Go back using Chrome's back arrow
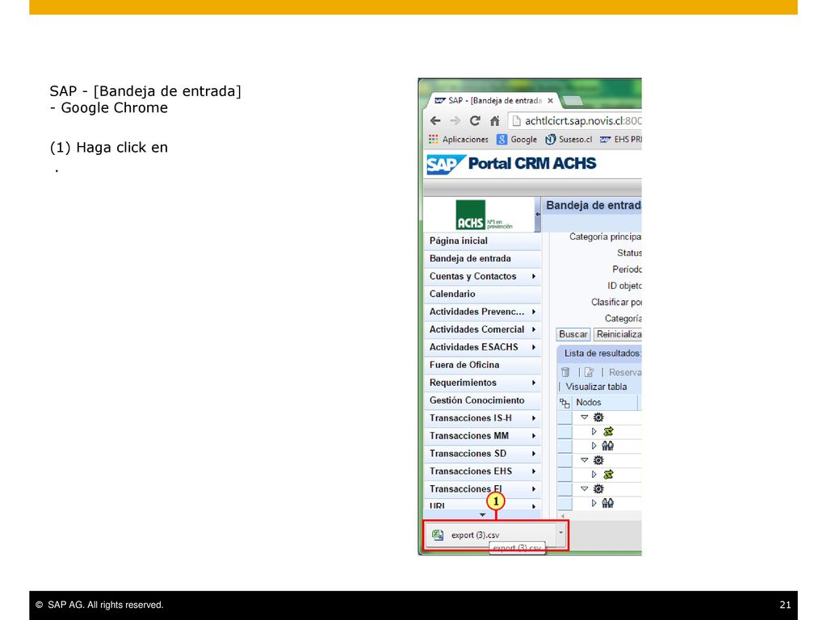This screenshot has height=620, width=827. pos(435,121)
